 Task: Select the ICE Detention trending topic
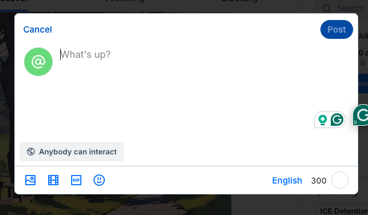pyautogui.click(x=342, y=211)
